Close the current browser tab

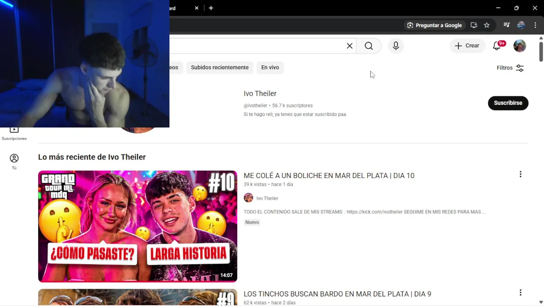tap(196, 8)
